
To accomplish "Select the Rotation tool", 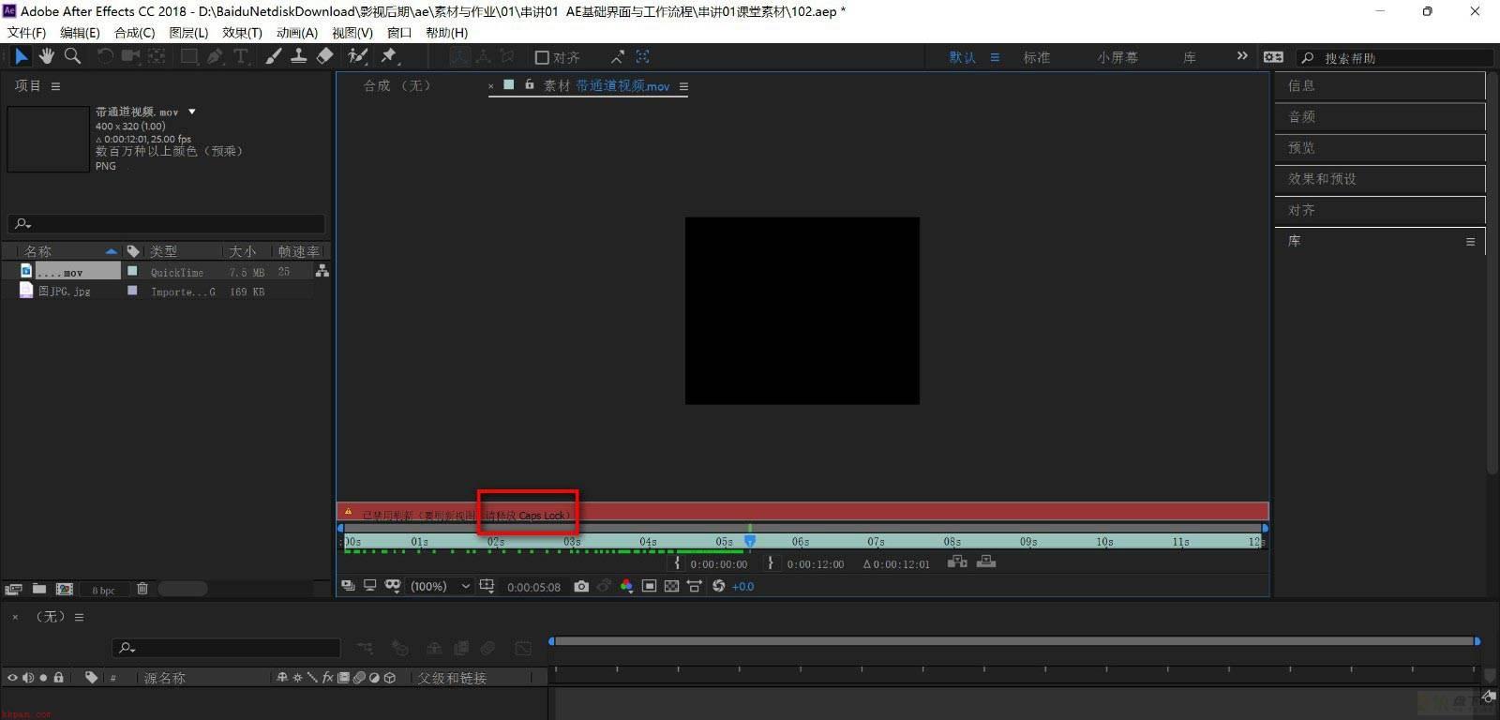I will coord(105,56).
